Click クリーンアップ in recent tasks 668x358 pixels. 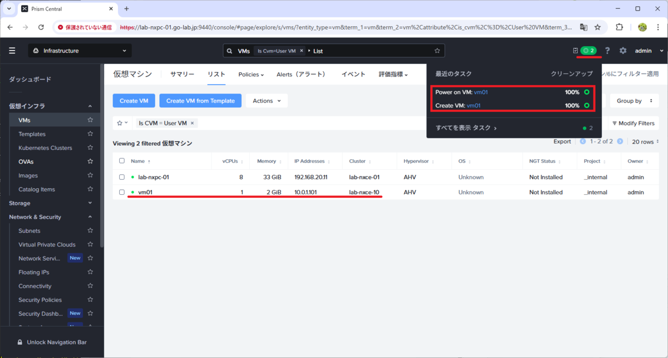(572, 73)
